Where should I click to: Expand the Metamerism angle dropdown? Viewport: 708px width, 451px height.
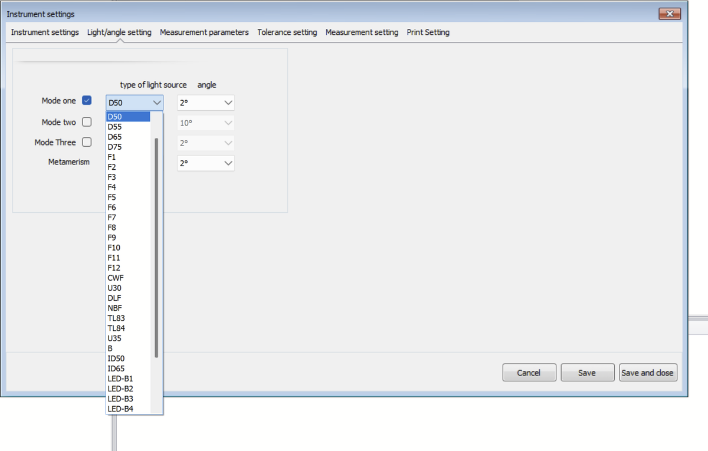click(x=205, y=163)
